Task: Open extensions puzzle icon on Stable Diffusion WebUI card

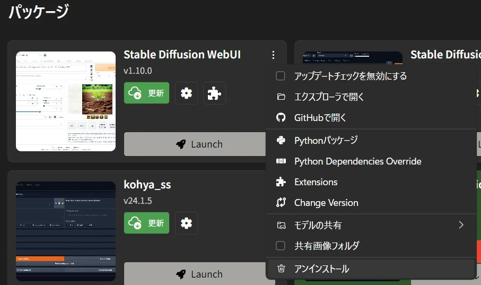Action: (x=214, y=93)
